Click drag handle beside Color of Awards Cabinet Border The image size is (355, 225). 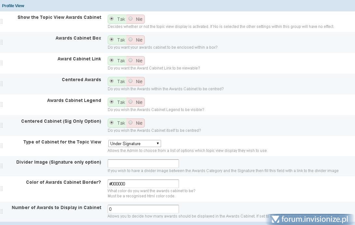coord(2,189)
